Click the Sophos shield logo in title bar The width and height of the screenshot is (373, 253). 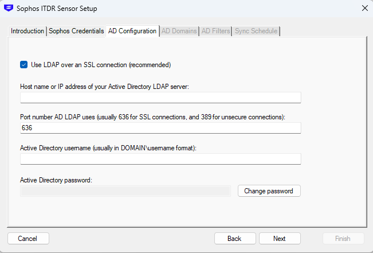[9, 8]
